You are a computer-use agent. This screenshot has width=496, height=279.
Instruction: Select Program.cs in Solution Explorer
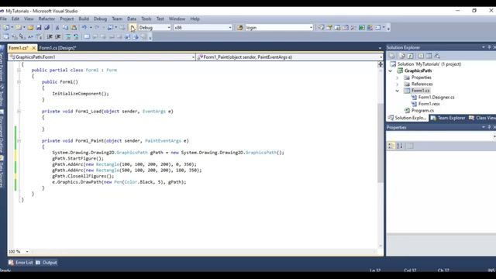pos(422,111)
